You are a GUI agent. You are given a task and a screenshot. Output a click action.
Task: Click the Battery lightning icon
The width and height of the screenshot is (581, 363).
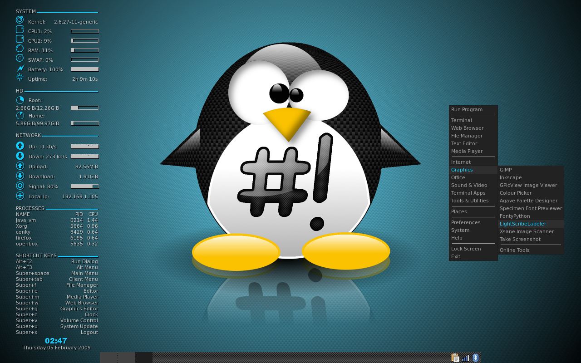click(x=20, y=68)
